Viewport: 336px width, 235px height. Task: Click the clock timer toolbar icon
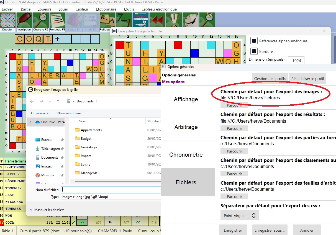click(190, 20)
